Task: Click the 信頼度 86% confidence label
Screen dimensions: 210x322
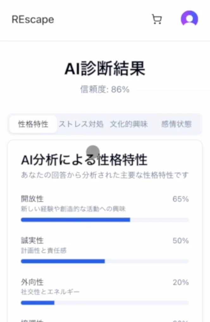Action: pos(105,89)
